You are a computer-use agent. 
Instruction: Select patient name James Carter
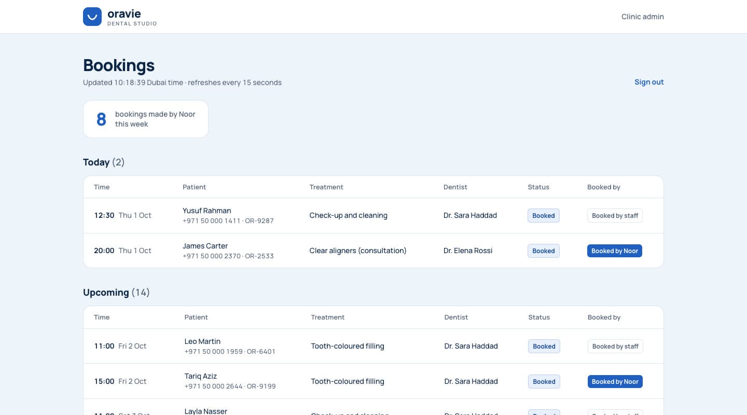205,246
